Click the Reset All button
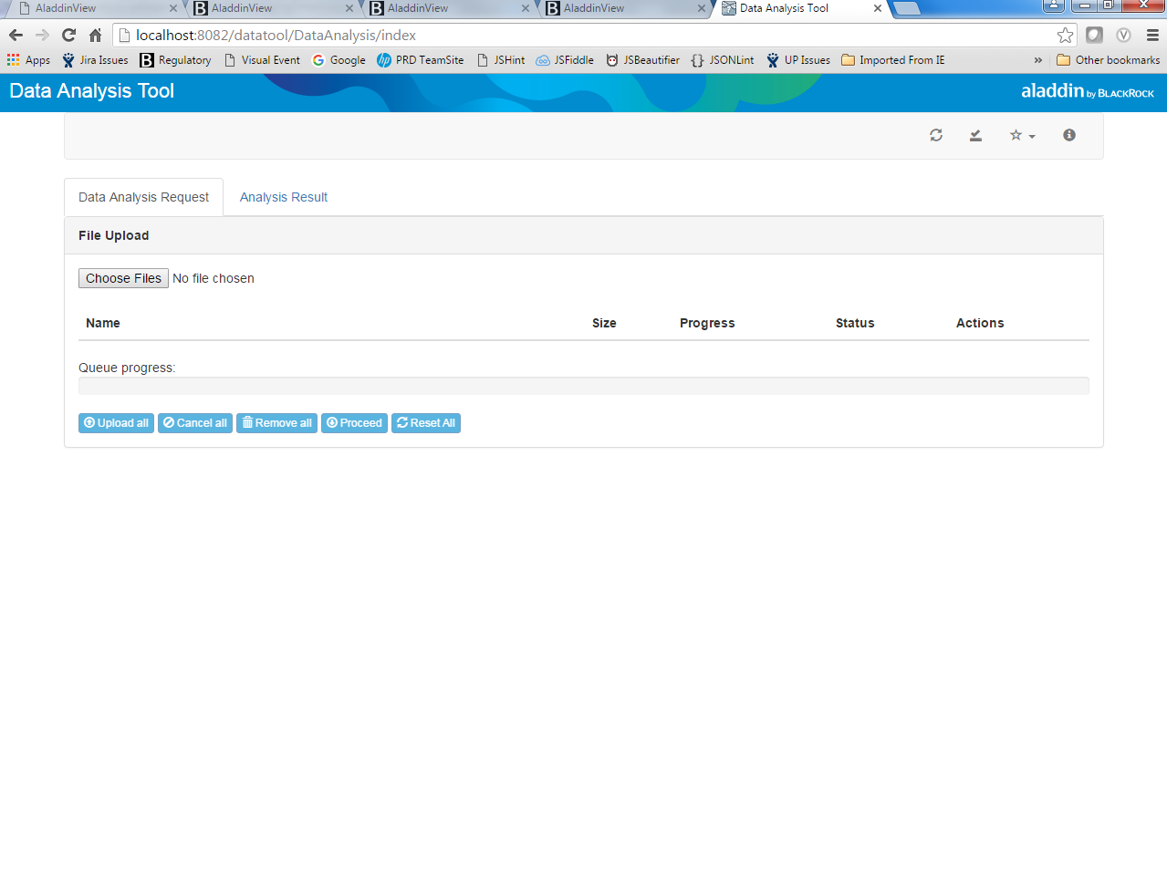This screenshot has width=1167, height=892. 426,423
